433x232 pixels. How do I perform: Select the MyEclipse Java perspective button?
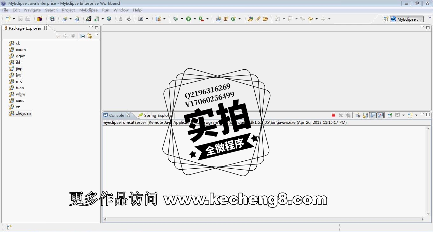click(x=407, y=19)
